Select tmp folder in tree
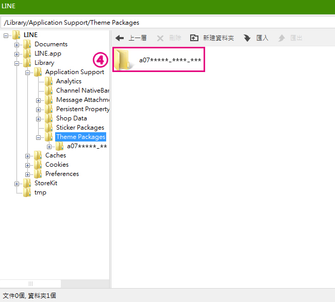335x302 pixels. [x=40, y=192]
